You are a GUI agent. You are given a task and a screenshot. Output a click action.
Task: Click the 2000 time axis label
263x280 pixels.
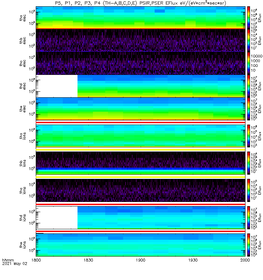(245, 260)
